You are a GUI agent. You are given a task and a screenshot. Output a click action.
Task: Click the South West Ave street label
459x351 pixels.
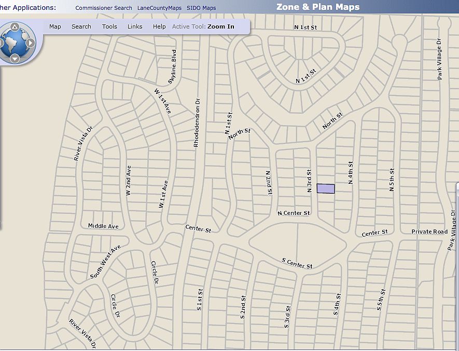(105, 262)
